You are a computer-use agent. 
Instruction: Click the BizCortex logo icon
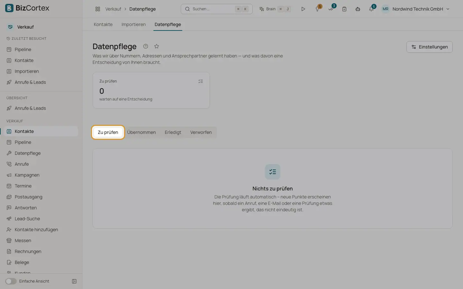[x=9, y=8]
